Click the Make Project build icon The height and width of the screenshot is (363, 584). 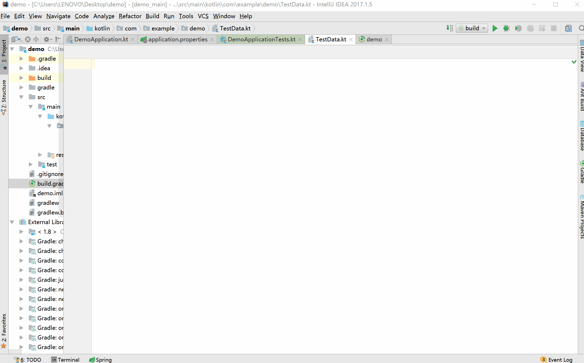click(x=449, y=28)
